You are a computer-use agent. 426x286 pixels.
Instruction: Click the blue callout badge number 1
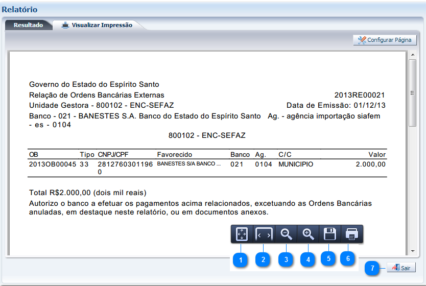click(x=240, y=259)
